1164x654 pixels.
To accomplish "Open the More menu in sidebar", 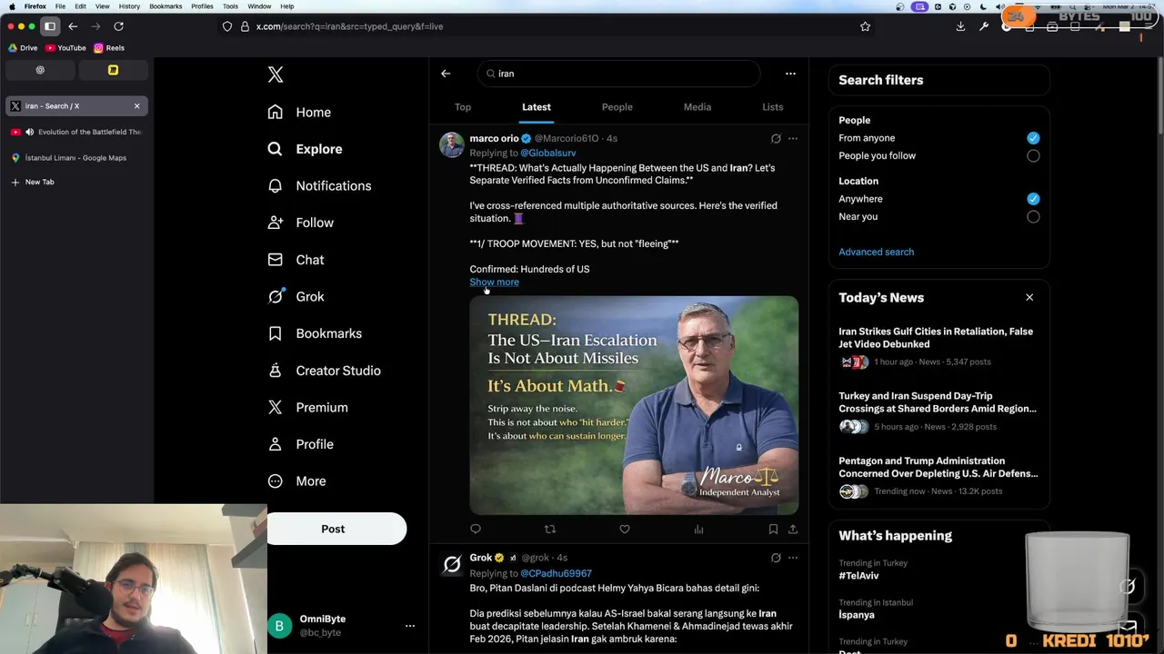I will (297, 481).
